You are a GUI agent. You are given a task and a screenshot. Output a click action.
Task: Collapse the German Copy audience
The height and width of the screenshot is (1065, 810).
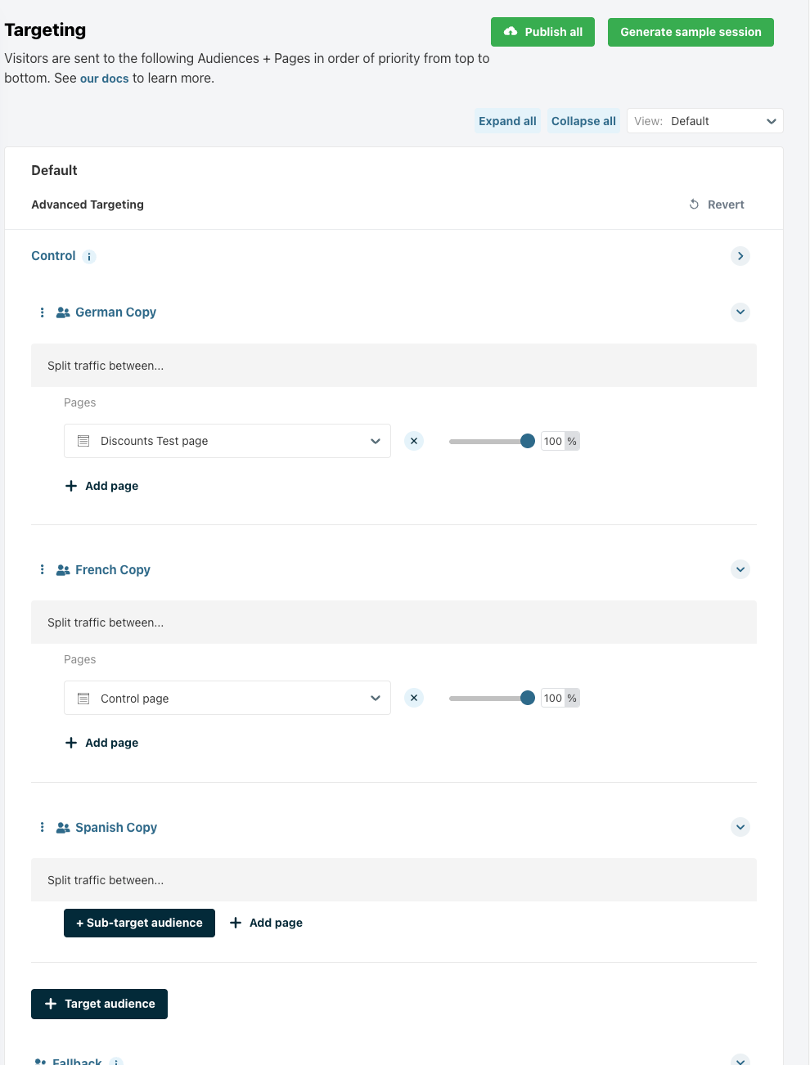[x=740, y=312]
